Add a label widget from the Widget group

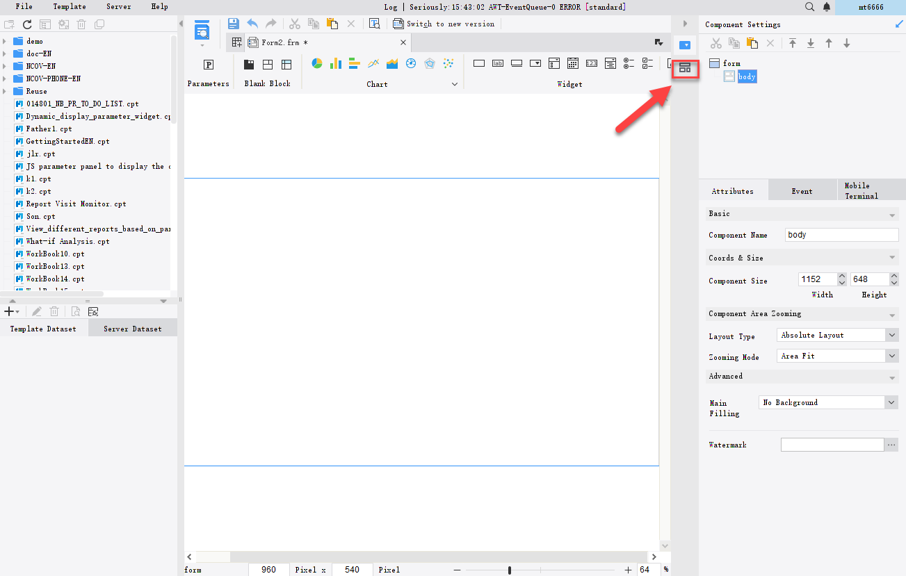(x=498, y=63)
